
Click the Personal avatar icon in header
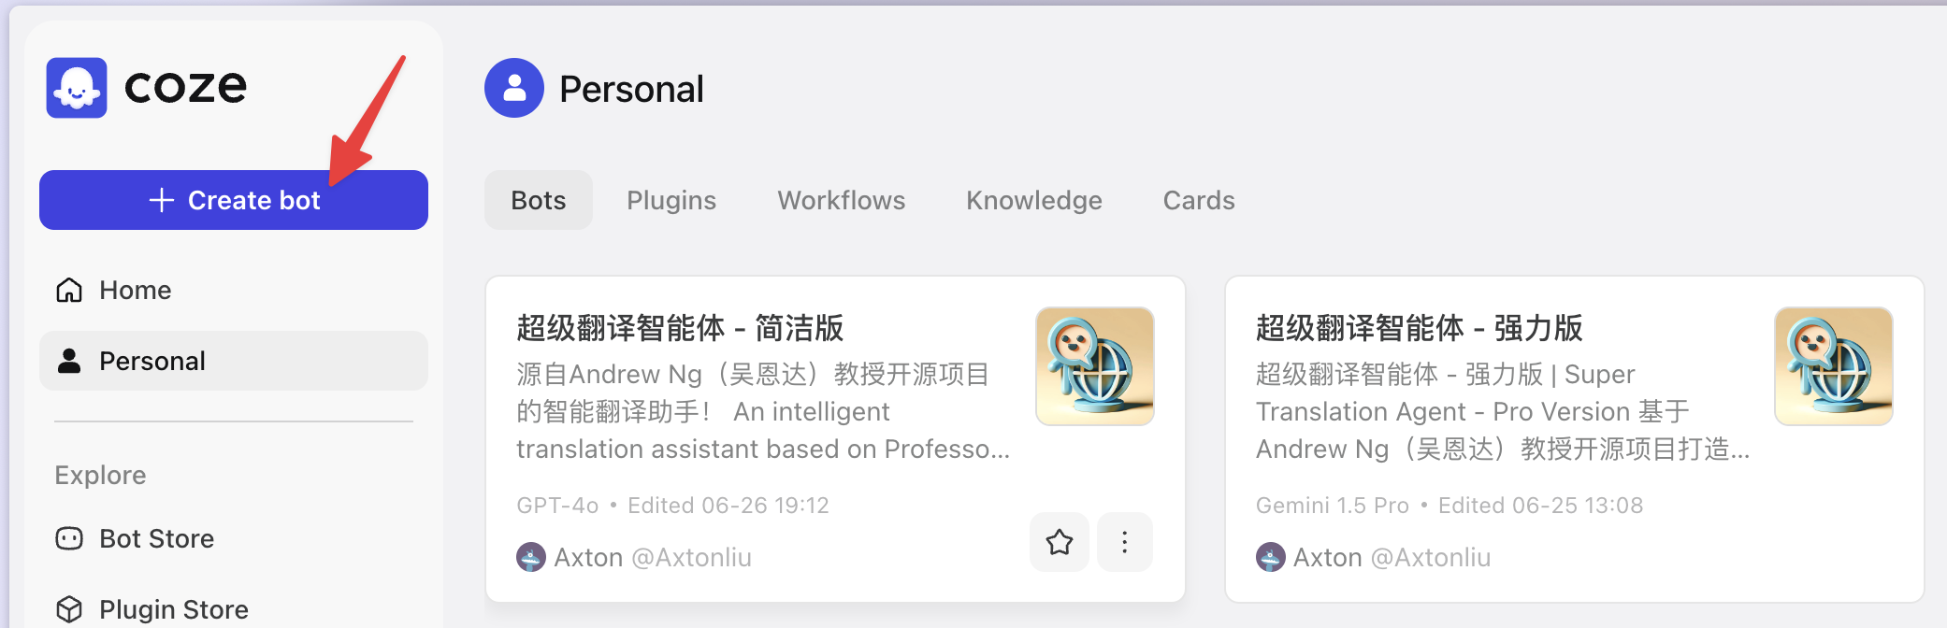514,88
